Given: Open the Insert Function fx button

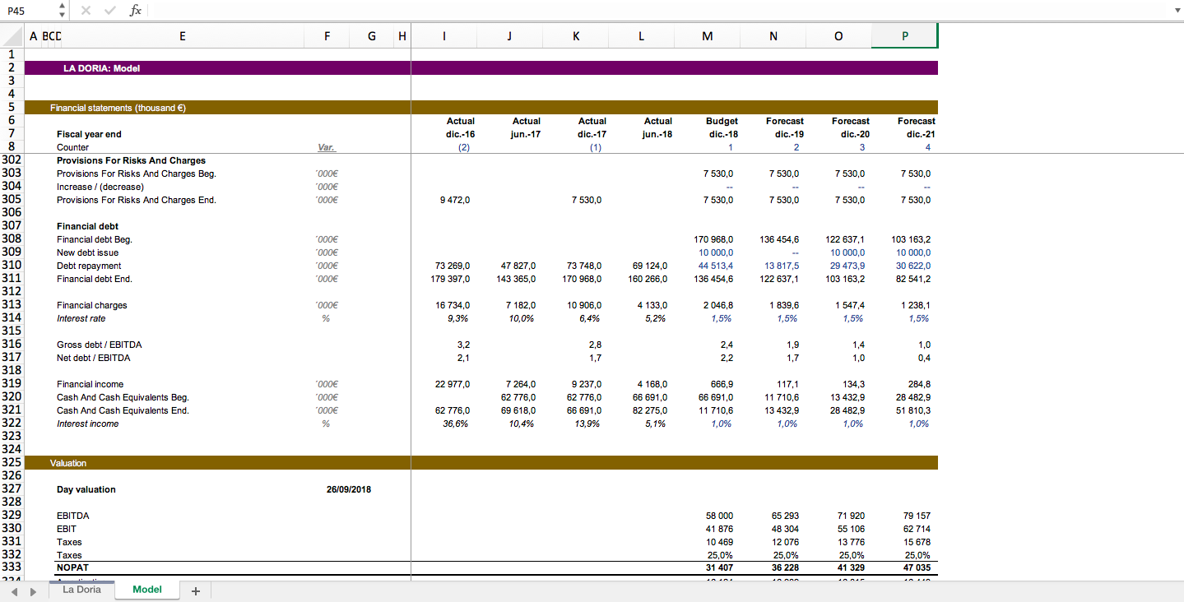Looking at the screenshot, I should [x=135, y=10].
